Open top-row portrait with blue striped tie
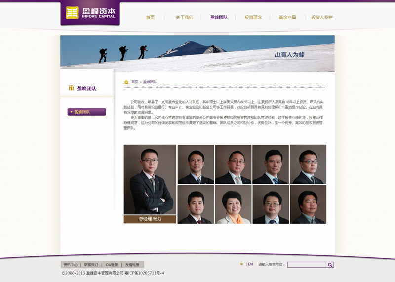395x282 pixels. click(x=271, y=164)
